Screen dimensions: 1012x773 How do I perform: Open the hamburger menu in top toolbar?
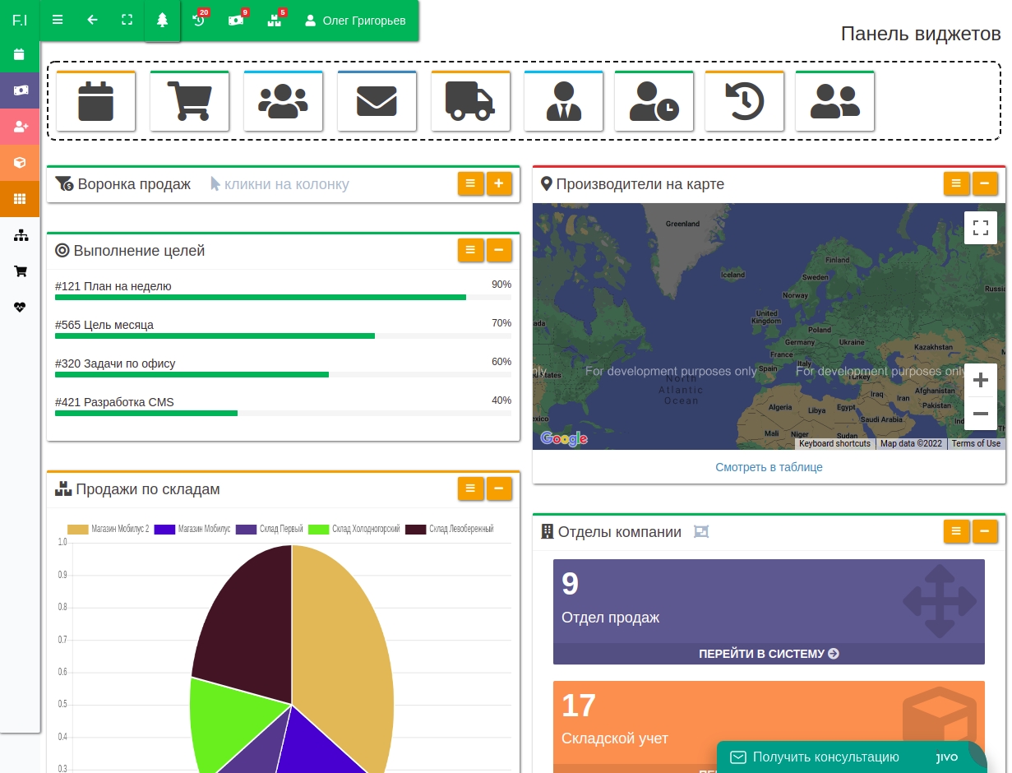coord(58,21)
